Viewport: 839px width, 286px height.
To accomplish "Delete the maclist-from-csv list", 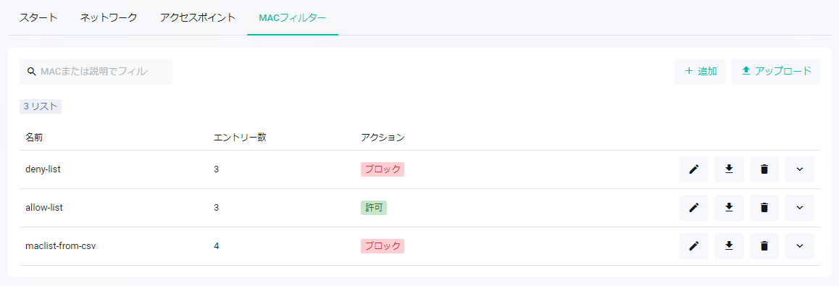I will coord(764,246).
